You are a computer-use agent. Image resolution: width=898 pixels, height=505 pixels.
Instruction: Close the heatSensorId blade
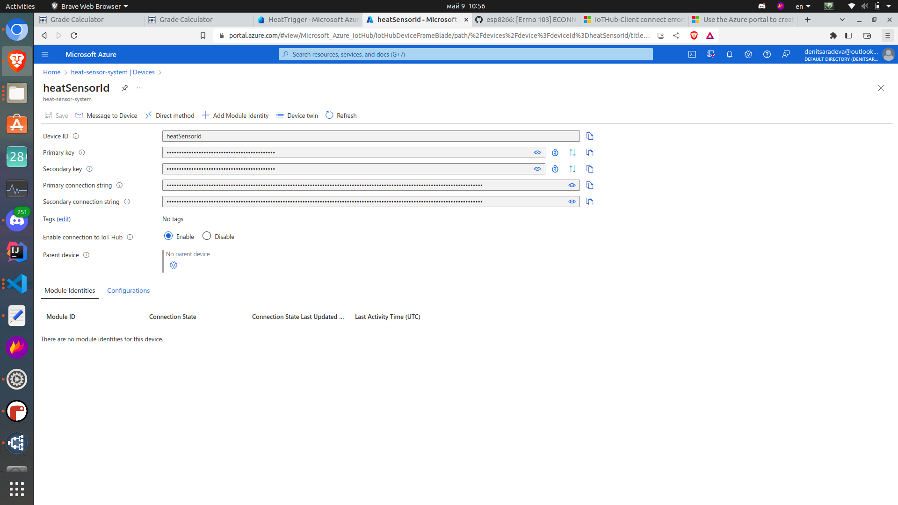click(881, 88)
